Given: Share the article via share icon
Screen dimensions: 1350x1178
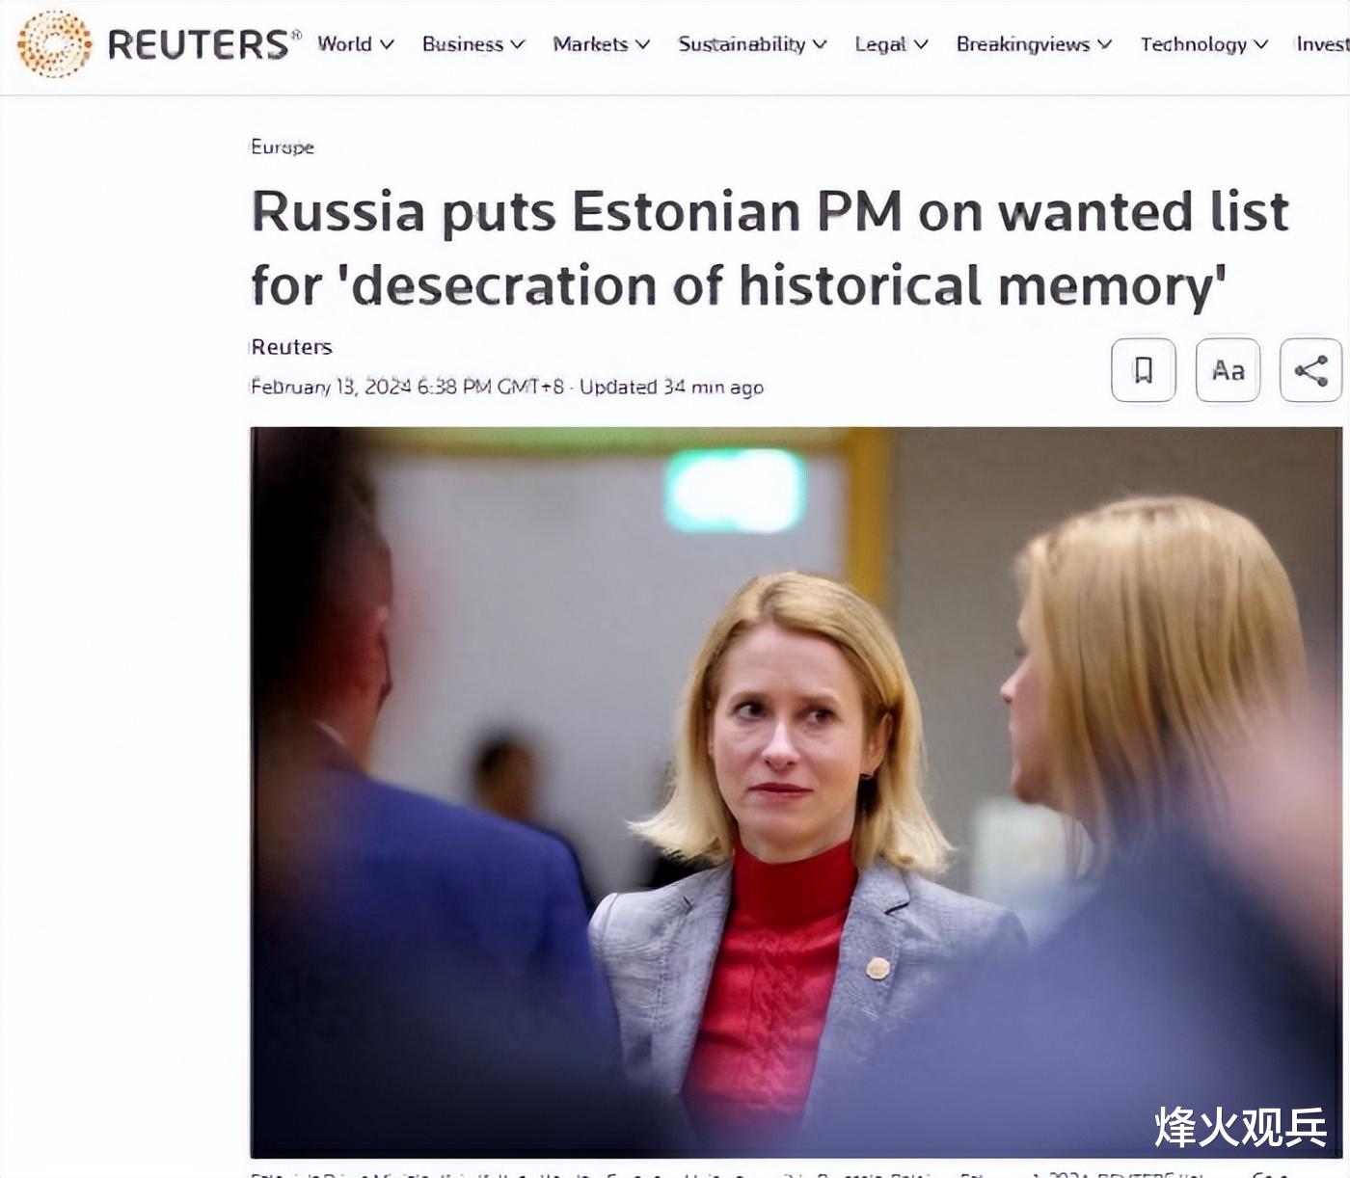Looking at the screenshot, I should (x=1310, y=370).
